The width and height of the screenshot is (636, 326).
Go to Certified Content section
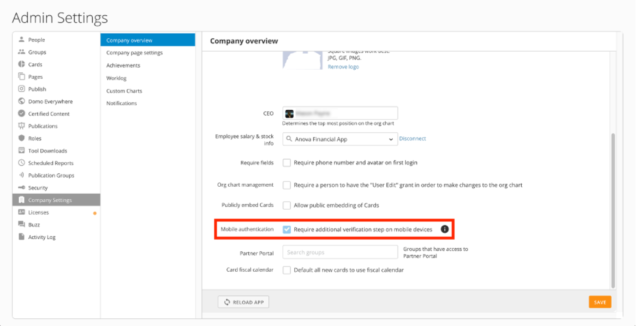[48, 114]
